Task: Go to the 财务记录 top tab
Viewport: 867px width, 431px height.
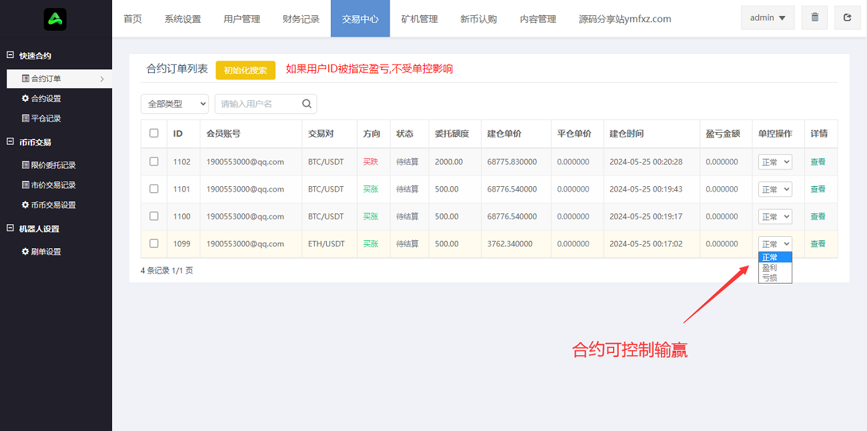Action: [x=301, y=19]
